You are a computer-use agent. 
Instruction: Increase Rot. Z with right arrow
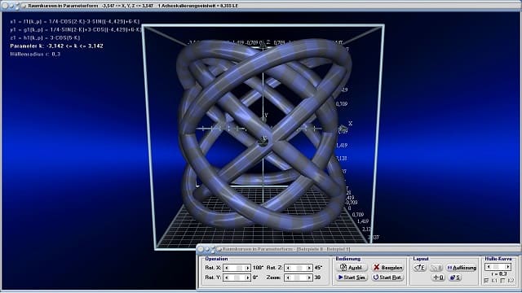(x=309, y=268)
